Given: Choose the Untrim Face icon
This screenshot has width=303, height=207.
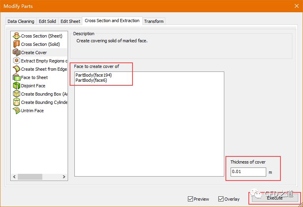Looking at the screenshot, I should [17, 111].
